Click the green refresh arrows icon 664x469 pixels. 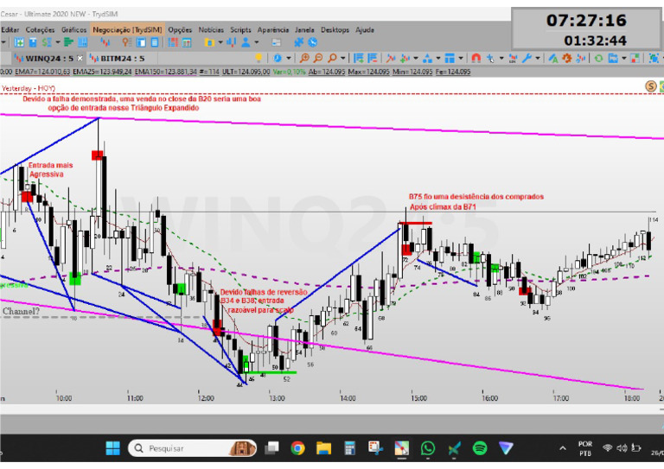(598, 58)
